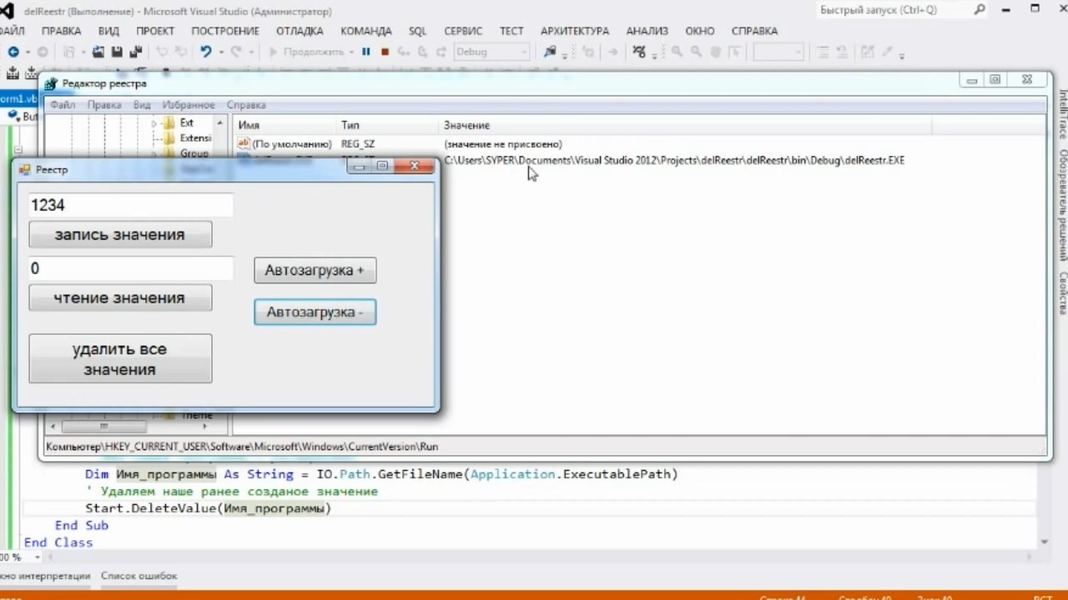Open the ПОСТРОЕНИЕ menu
Image resolution: width=1068 pixels, height=600 pixels.
[x=224, y=31]
